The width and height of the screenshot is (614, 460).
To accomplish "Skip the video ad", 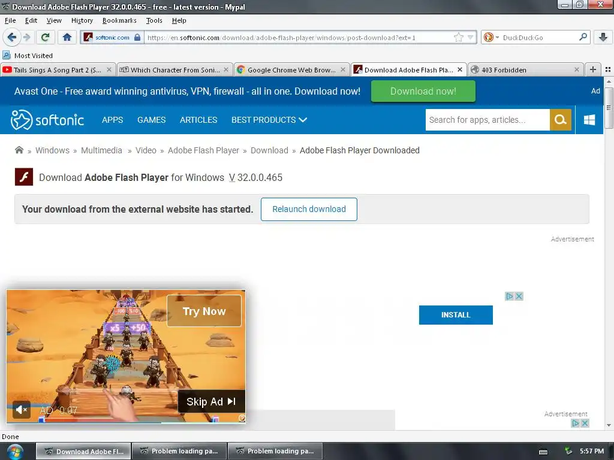I will (x=212, y=402).
